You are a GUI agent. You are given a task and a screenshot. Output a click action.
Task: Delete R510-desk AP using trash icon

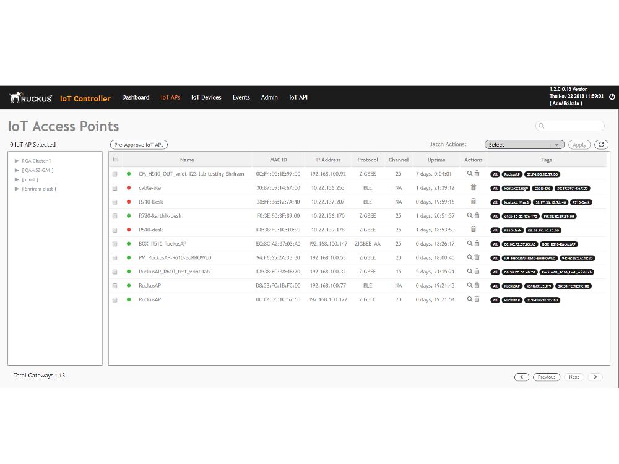(x=474, y=230)
